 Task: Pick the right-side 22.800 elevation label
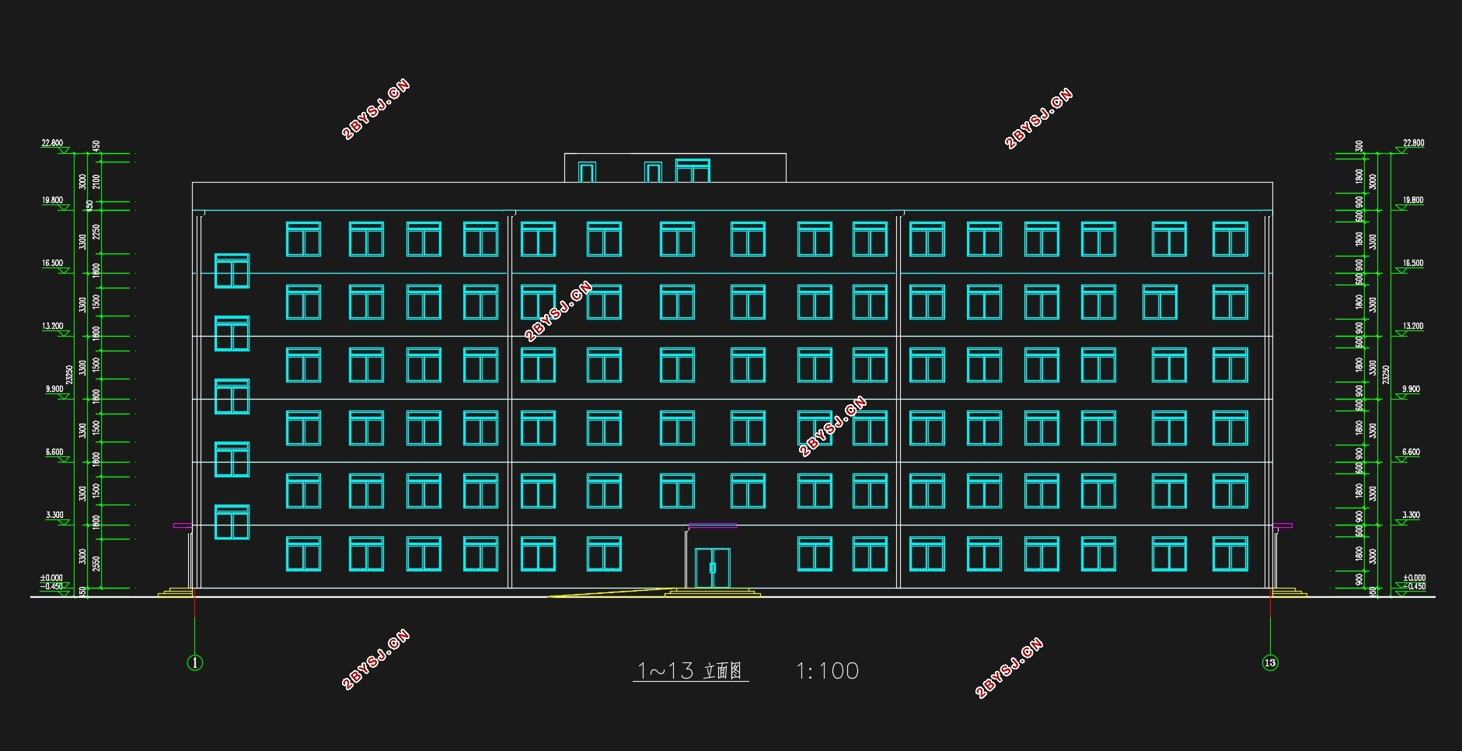pyautogui.click(x=1413, y=143)
